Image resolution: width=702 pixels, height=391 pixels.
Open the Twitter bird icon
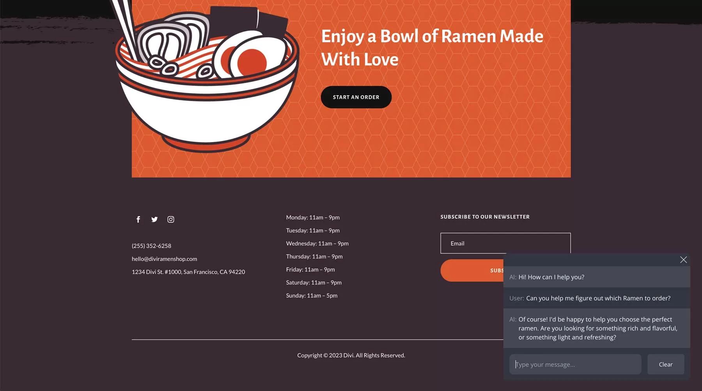click(x=154, y=219)
